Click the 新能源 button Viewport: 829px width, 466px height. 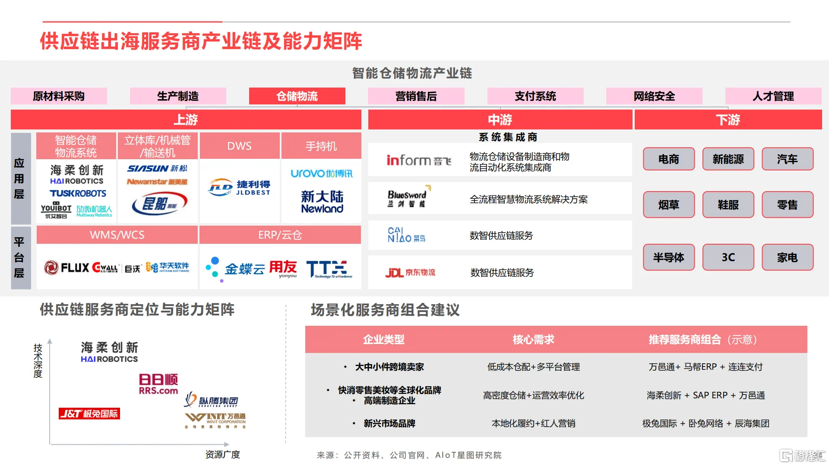click(728, 159)
